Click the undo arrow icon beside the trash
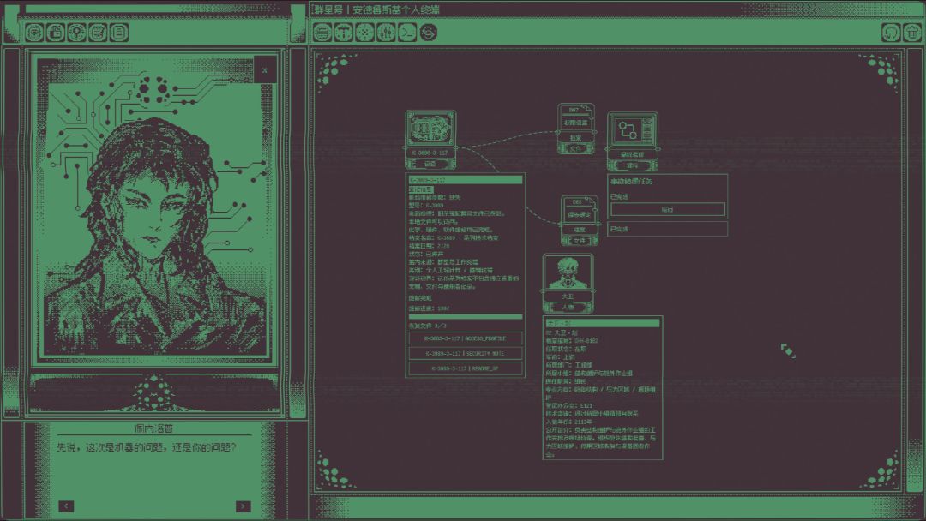The height and width of the screenshot is (521, 926). [891, 32]
